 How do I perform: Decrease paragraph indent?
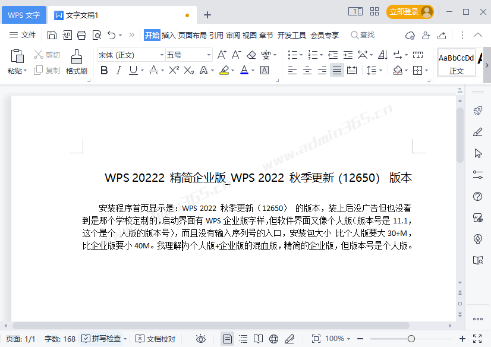click(333, 55)
